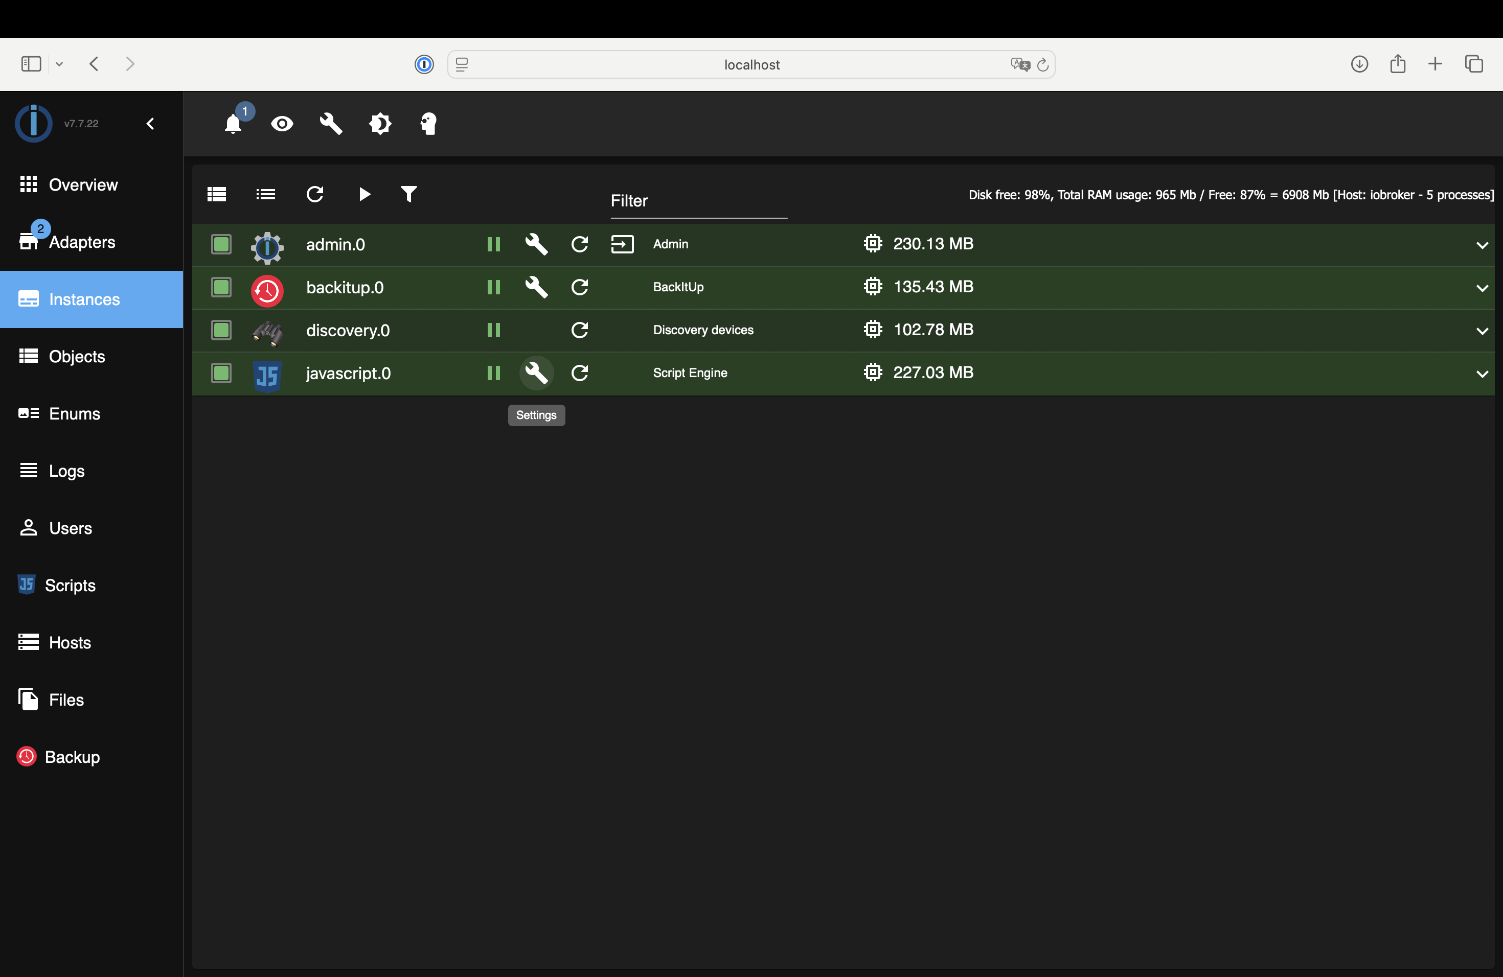
Task: Reload instances list with refresh icon
Action: point(315,194)
